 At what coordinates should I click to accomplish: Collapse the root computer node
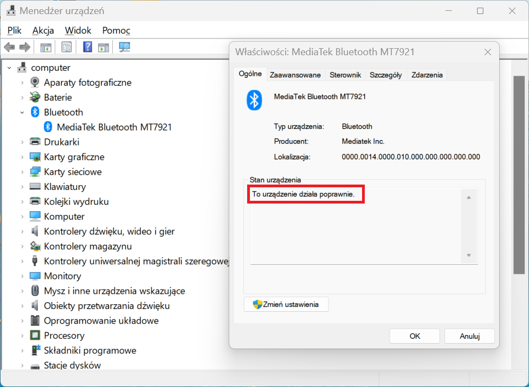tap(9, 68)
